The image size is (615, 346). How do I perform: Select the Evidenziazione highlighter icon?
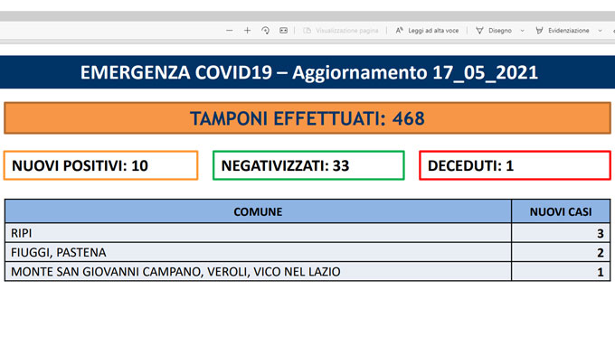click(539, 31)
